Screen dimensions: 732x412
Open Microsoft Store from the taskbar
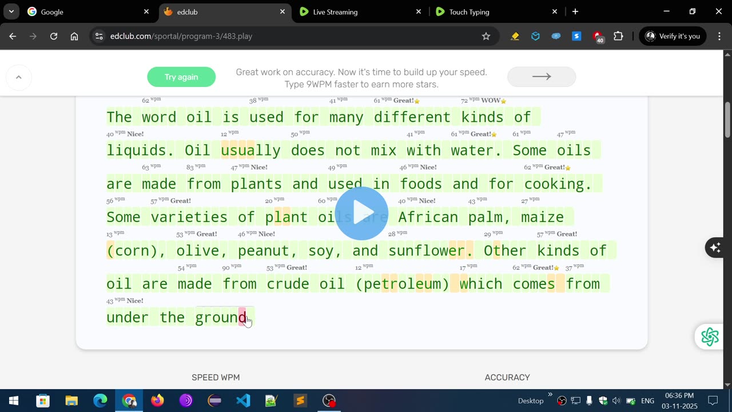[43, 401]
